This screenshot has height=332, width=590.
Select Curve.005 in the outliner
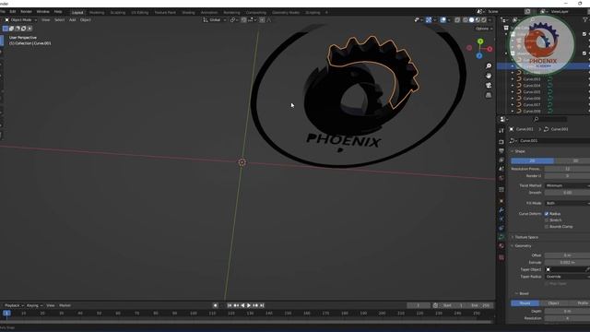[x=532, y=92]
